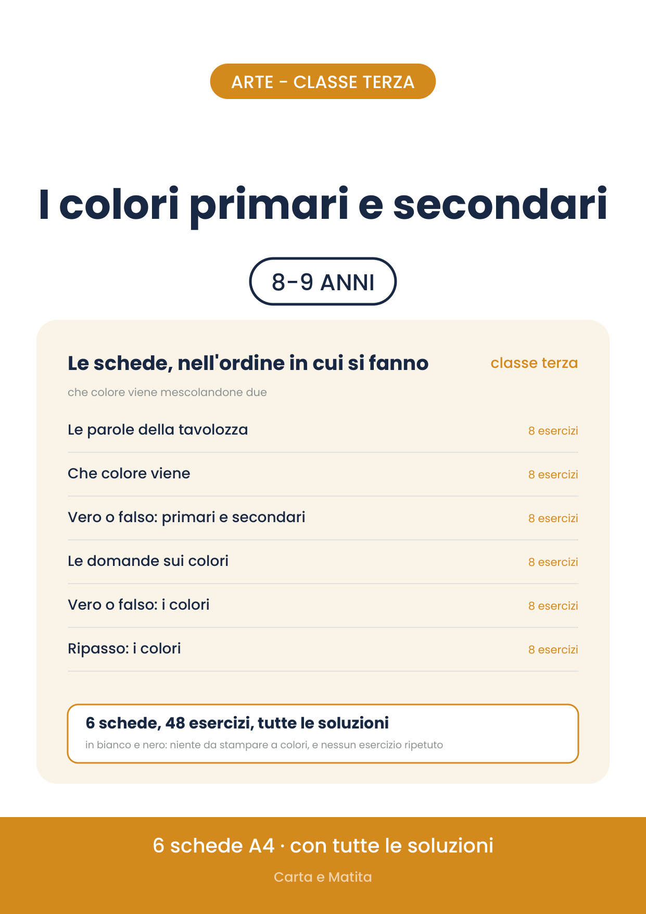This screenshot has height=914, width=646.
Task: Open Le domande sui colori entry
Action: (x=323, y=562)
